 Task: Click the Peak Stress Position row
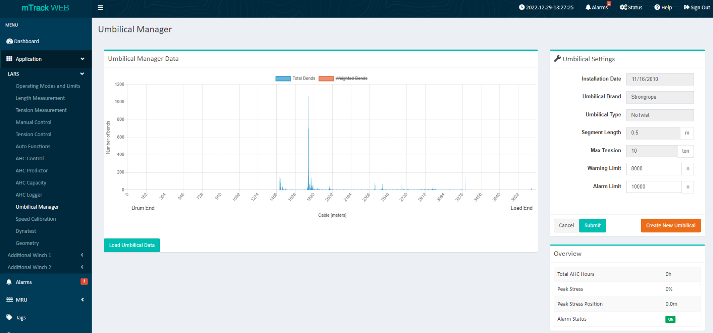coord(627,304)
